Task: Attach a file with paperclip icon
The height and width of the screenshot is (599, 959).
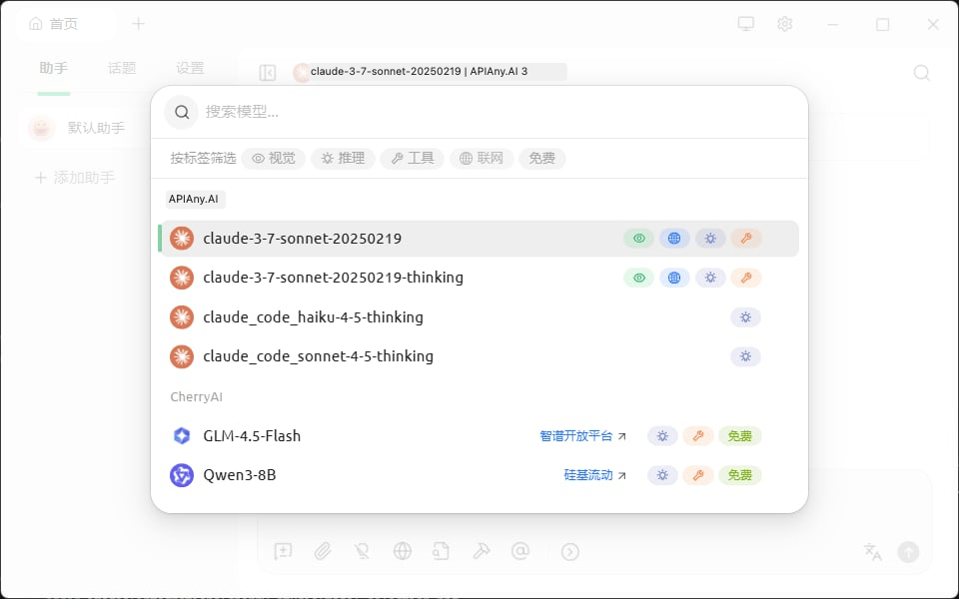Action: [323, 551]
